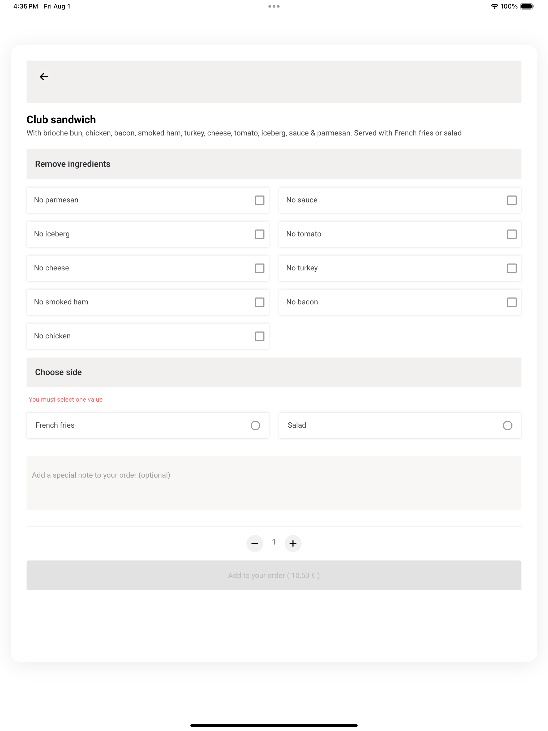Select the Salad radio button

click(x=507, y=426)
